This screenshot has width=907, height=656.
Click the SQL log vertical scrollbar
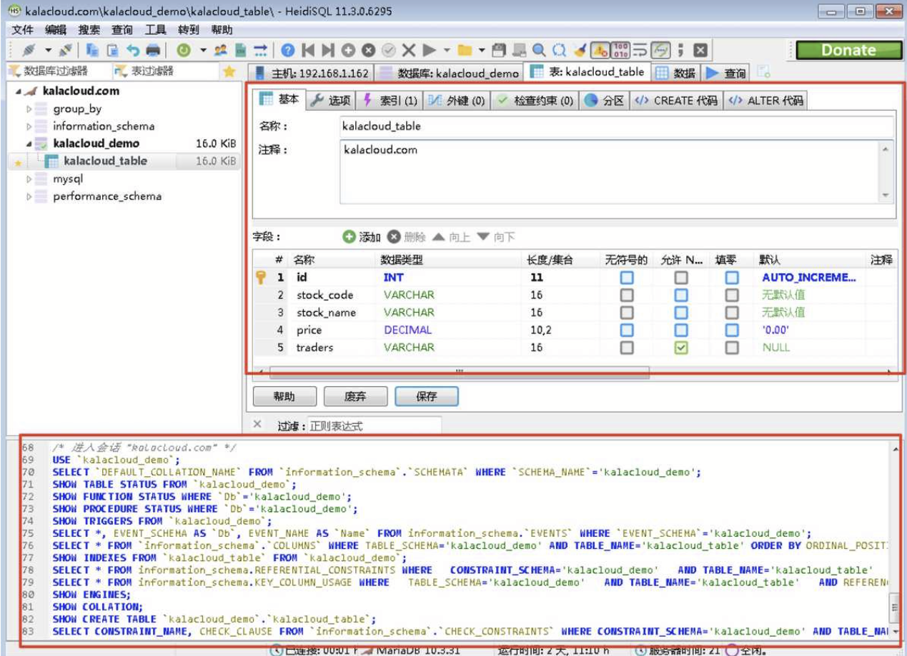pos(893,606)
